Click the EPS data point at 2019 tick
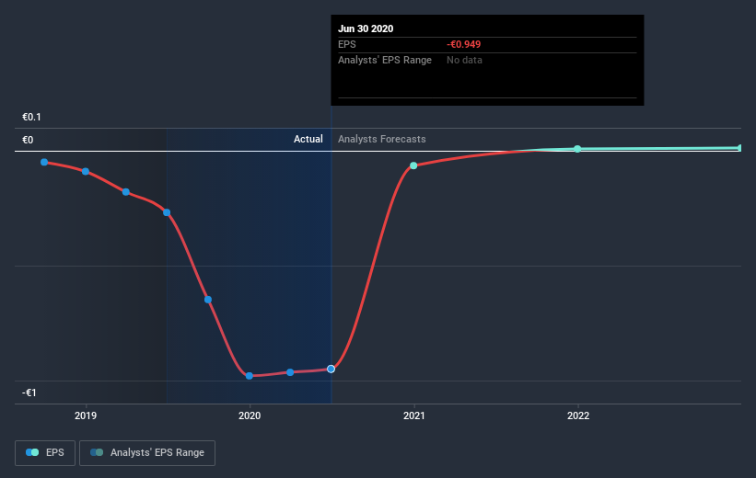Screen dimensions: 756x478 [x=86, y=171]
